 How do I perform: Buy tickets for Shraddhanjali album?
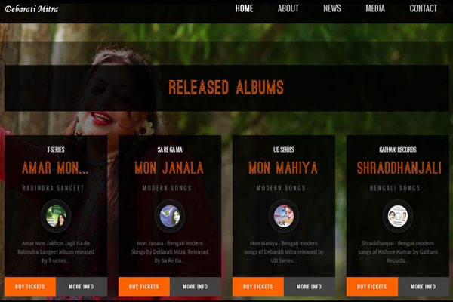tap(372, 286)
